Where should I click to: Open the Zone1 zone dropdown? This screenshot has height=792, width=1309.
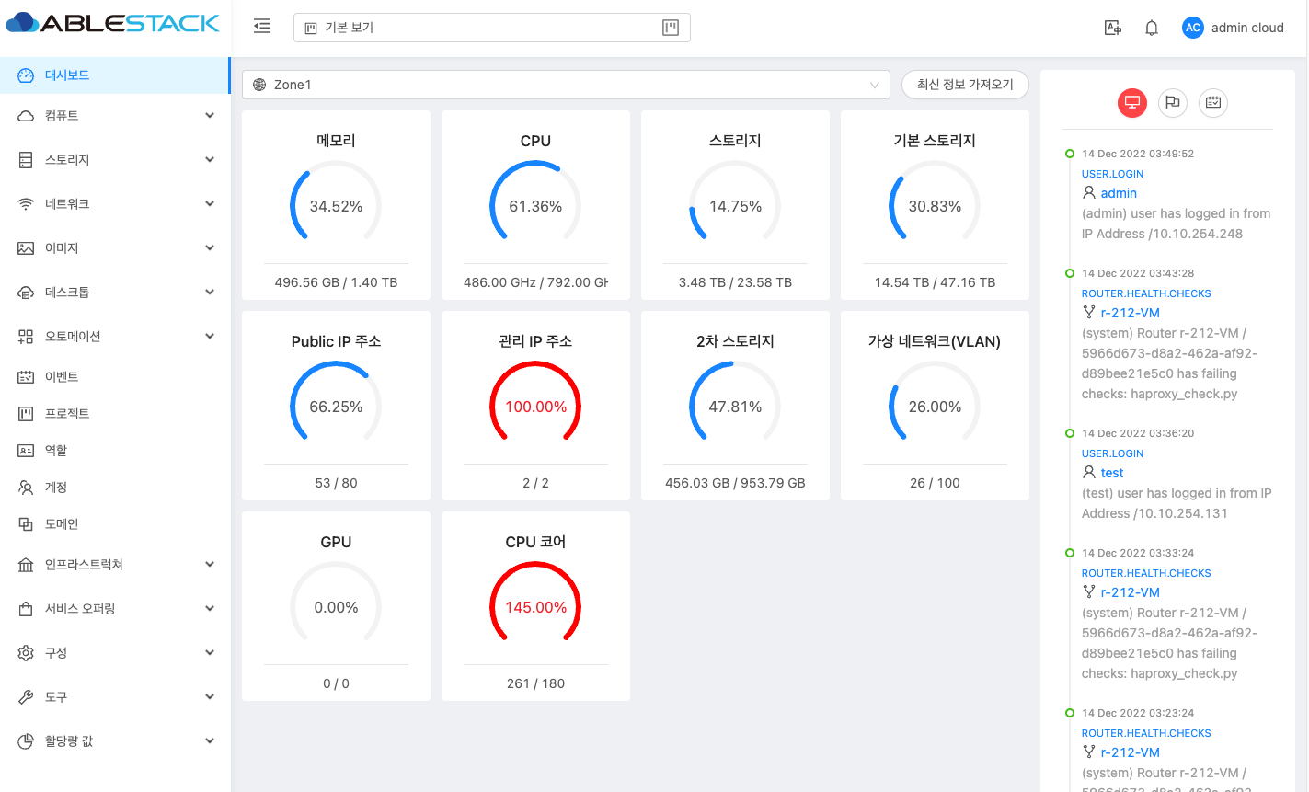(566, 85)
